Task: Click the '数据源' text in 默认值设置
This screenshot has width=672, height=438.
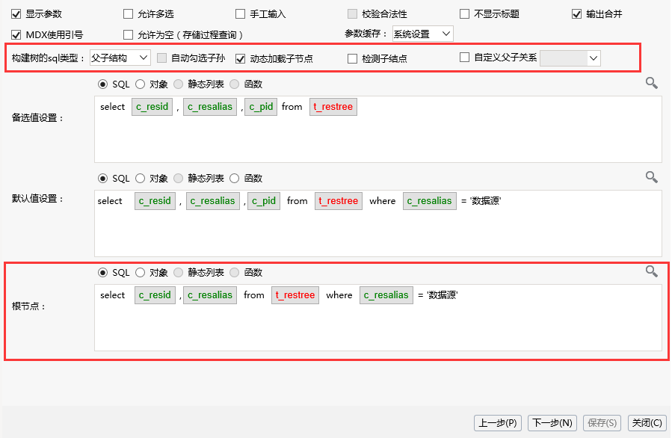Action: coord(486,201)
